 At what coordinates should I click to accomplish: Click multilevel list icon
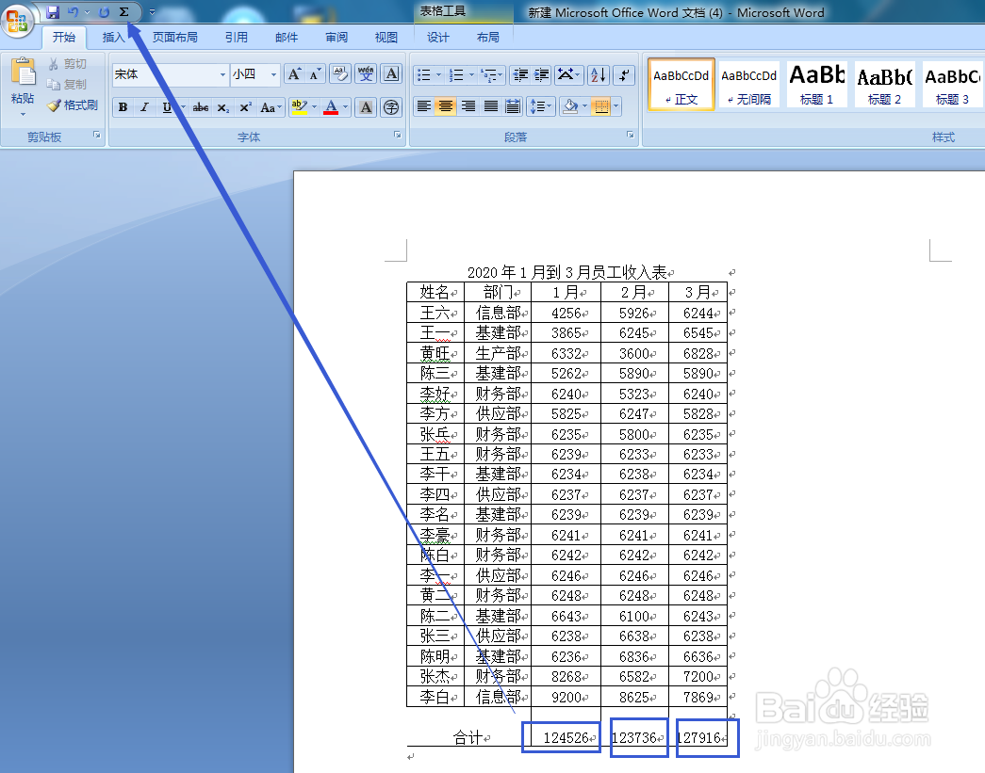(x=489, y=75)
